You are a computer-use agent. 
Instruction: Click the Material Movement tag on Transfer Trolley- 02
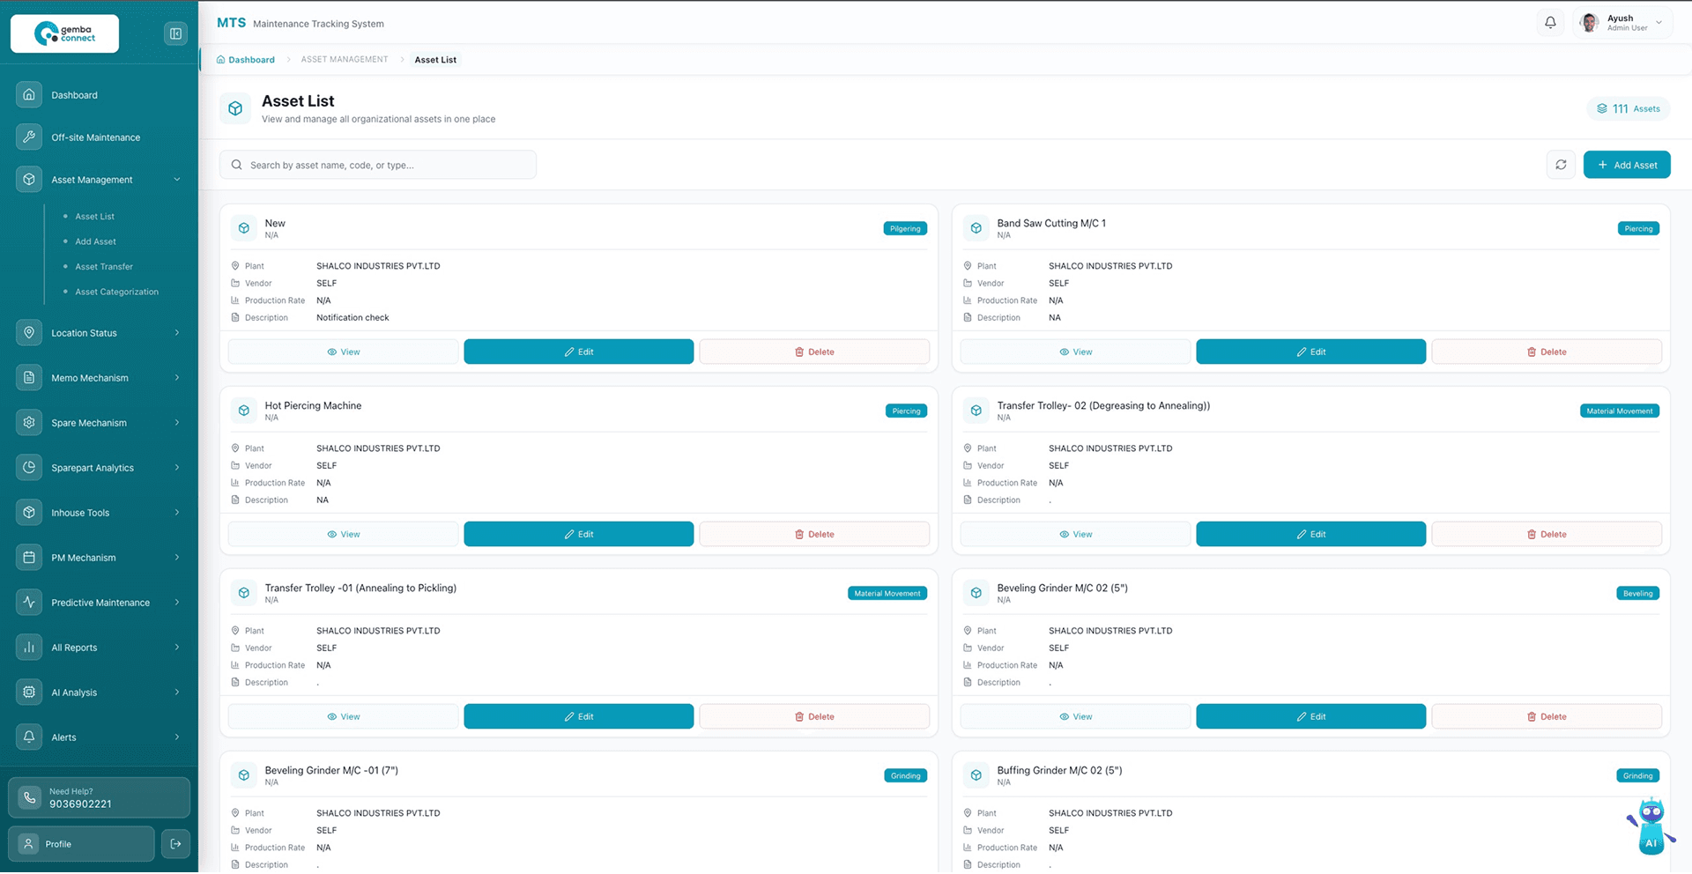click(1620, 411)
